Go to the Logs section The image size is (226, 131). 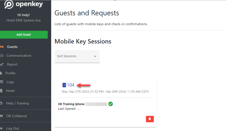(x=10, y=82)
